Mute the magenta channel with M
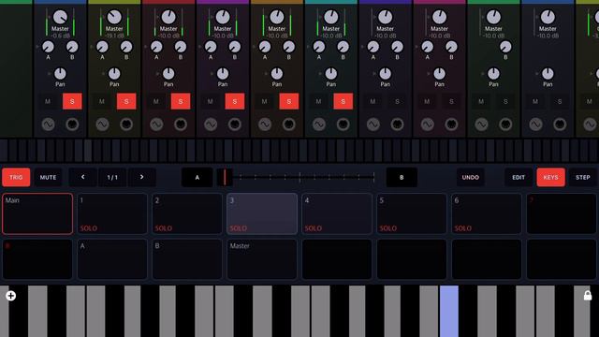The height and width of the screenshot is (337, 599). pos(427,101)
